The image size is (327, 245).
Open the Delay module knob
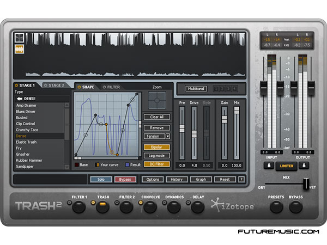(x=198, y=207)
